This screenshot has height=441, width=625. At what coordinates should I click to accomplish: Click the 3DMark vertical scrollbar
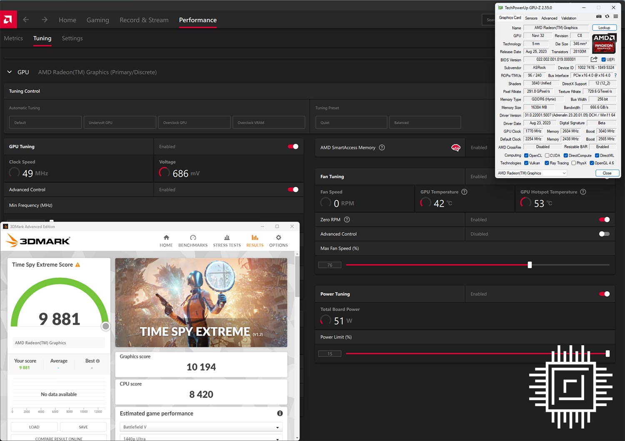[x=297, y=277]
